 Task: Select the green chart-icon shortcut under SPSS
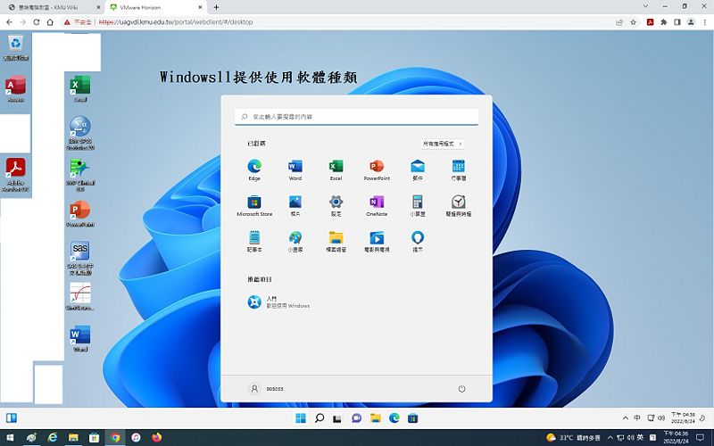tap(80, 175)
